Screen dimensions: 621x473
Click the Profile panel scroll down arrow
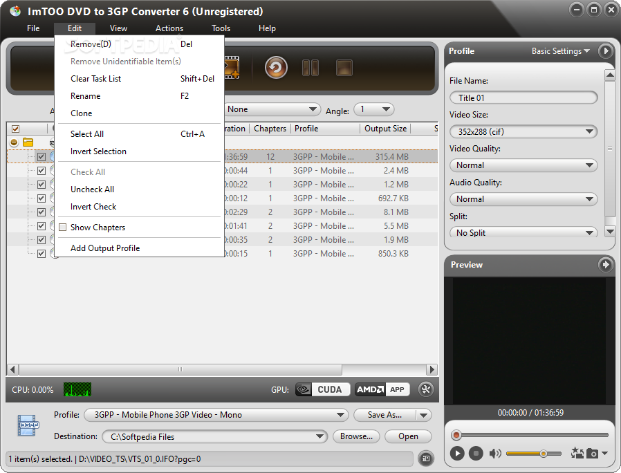click(611, 232)
